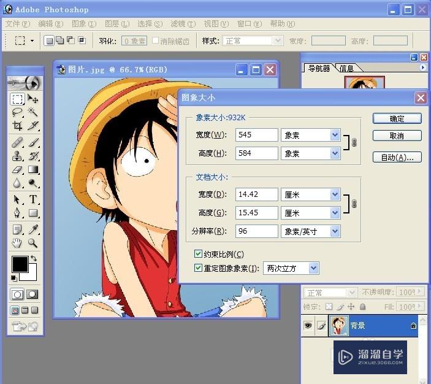Open the Navigator palette options arrow
This screenshot has width=431, height=384.
click(423, 67)
